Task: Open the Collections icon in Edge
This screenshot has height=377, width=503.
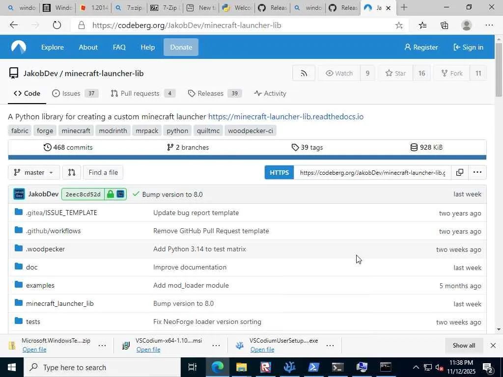Action: pos(444,26)
